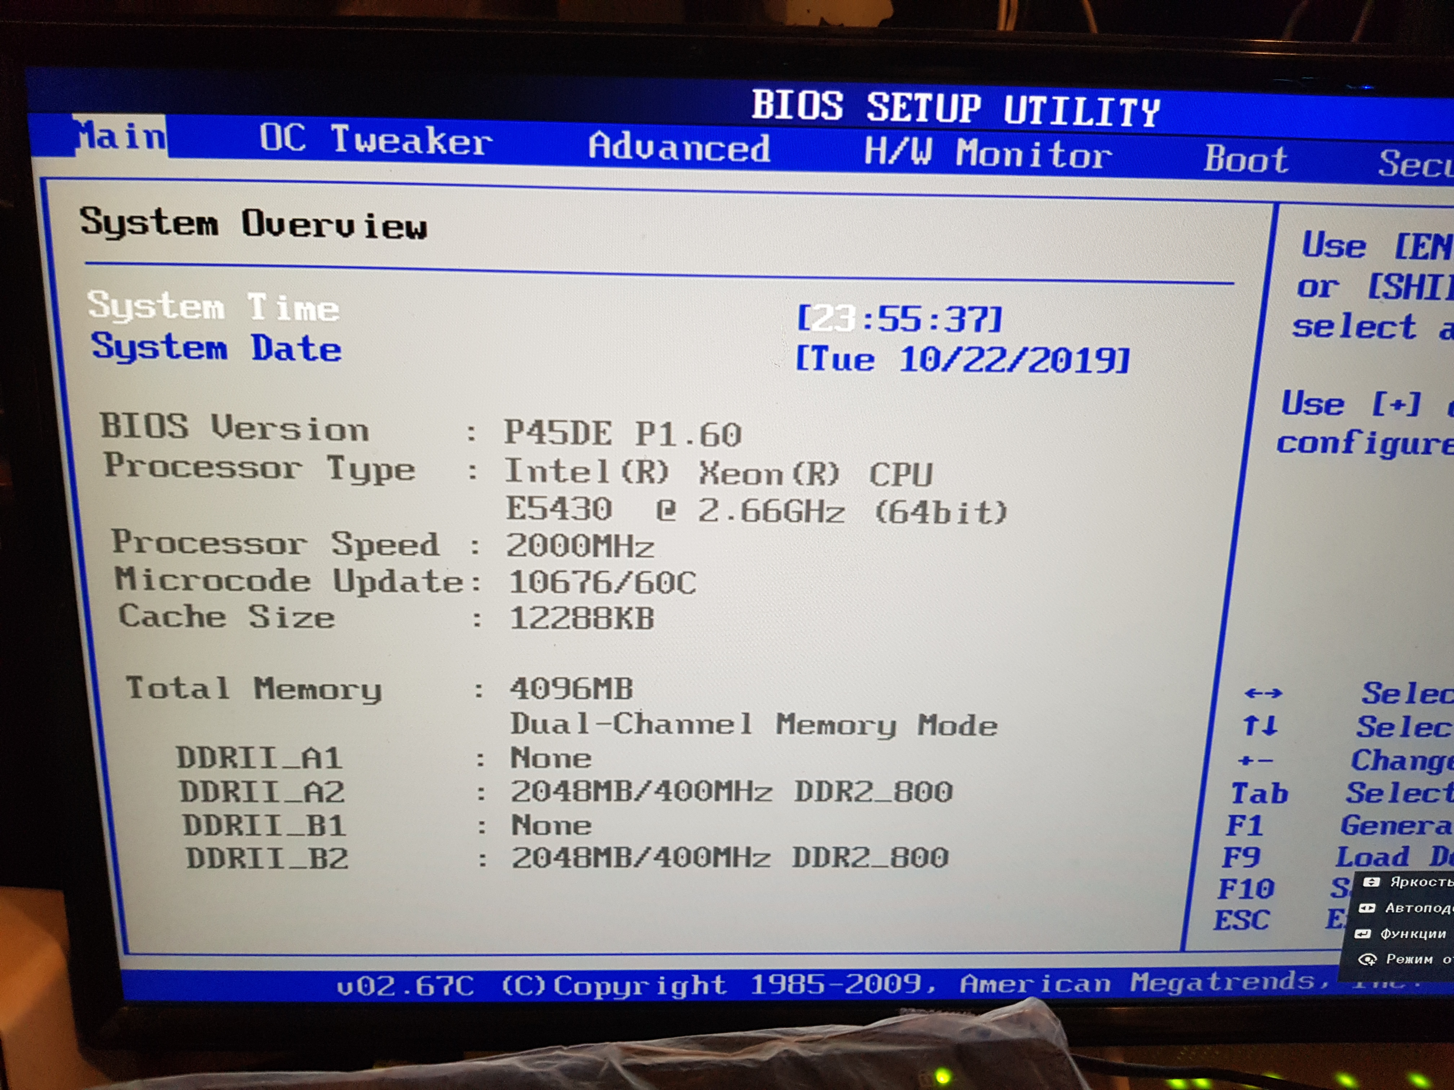
Task: Click the System Date value field
Action: coord(962,360)
